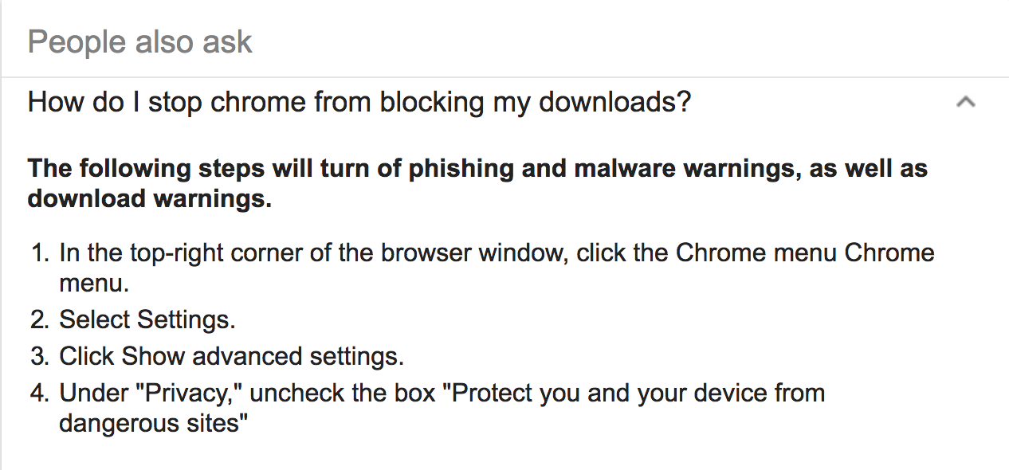
Task: Click the "Click Show advanced settings." step
Action: tap(231, 355)
